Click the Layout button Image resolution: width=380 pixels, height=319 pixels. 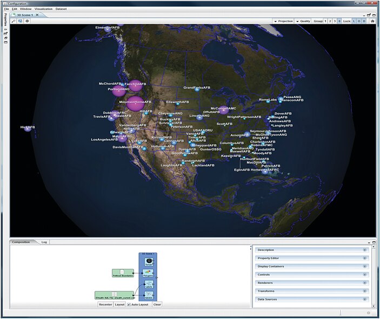click(x=119, y=304)
